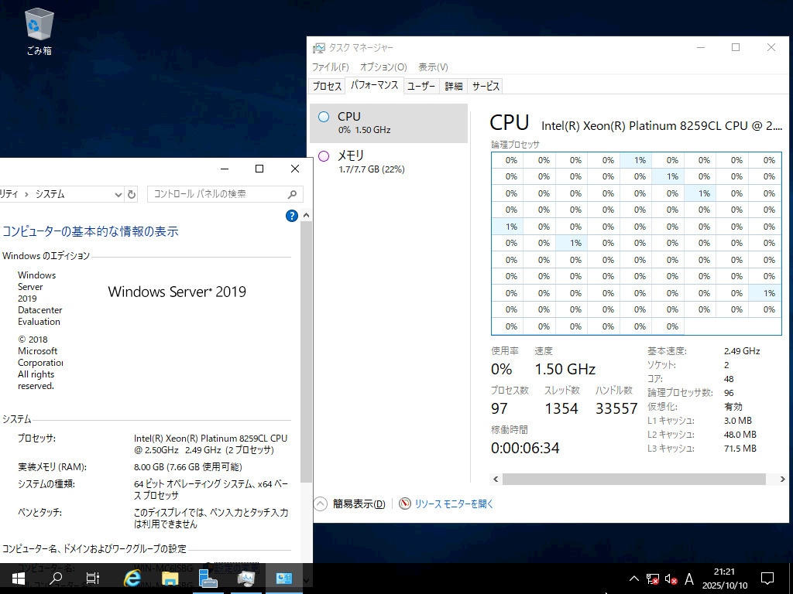Launch Internet Explorer from the taskbar
The image size is (793, 594).
pyautogui.click(x=132, y=579)
